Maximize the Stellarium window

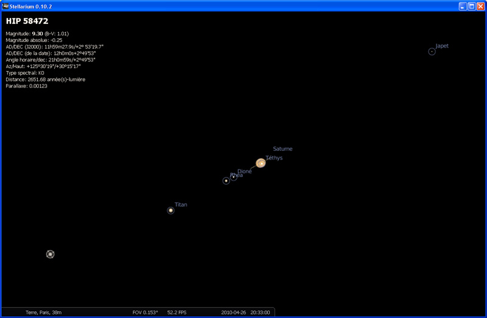[471, 6]
